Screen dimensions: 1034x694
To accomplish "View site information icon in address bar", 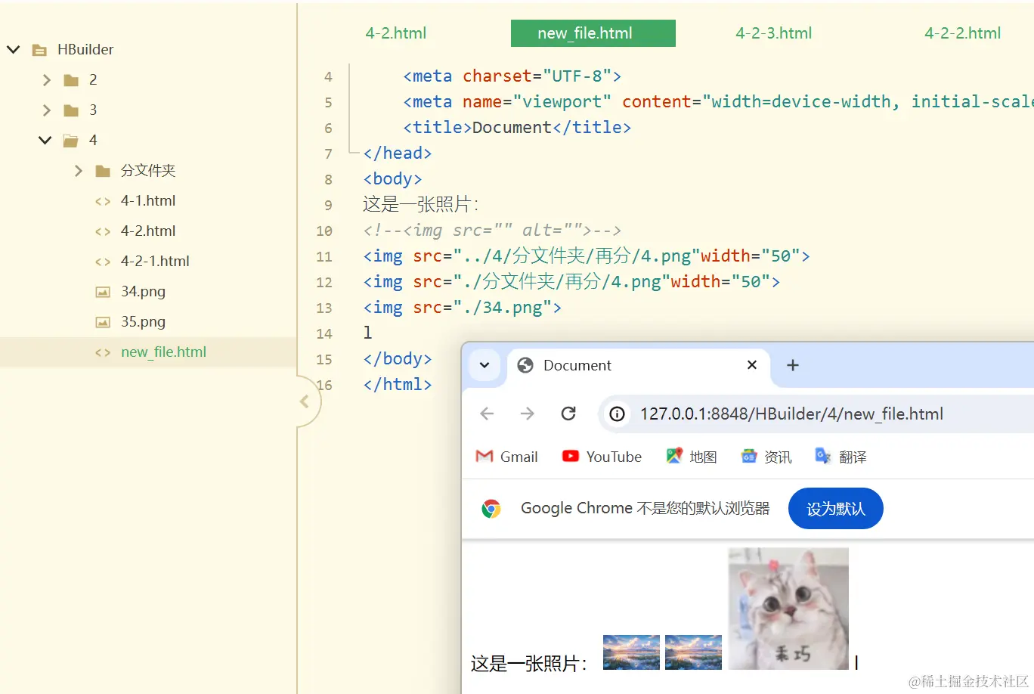I will [x=618, y=414].
